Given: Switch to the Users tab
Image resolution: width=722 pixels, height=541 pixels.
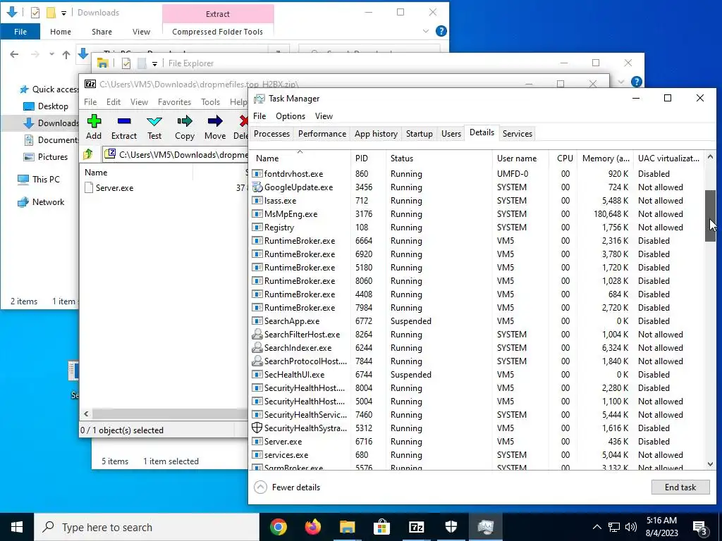Looking at the screenshot, I should 451,133.
